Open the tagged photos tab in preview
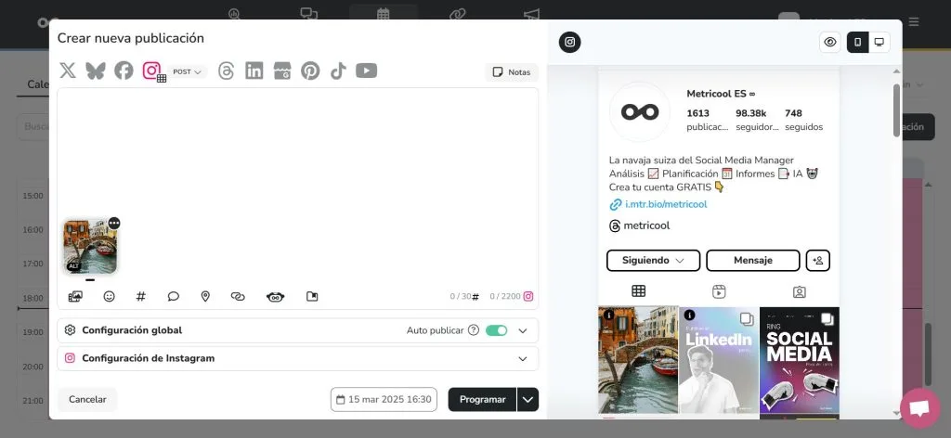Screen dimensions: 951x438 [x=799, y=291]
